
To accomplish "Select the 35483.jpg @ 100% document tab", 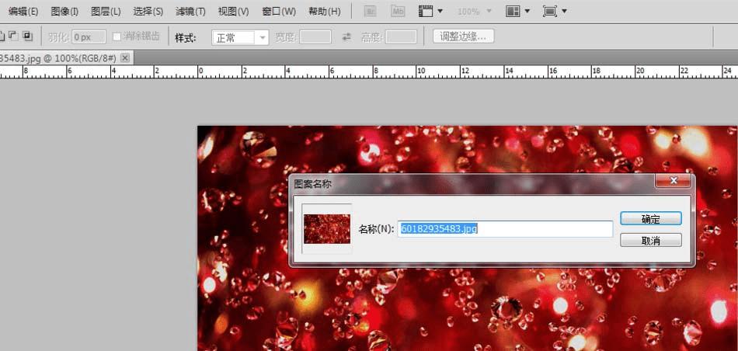I will [x=58, y=58].
